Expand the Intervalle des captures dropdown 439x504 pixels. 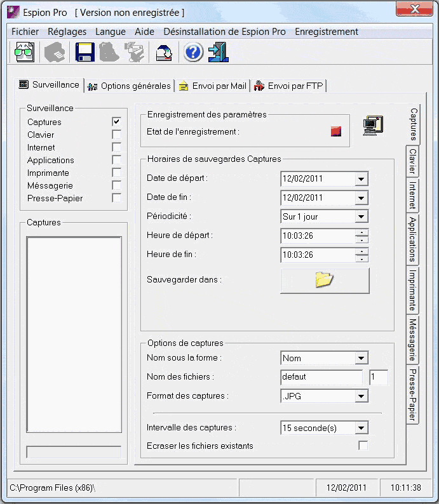pos(361,428)
